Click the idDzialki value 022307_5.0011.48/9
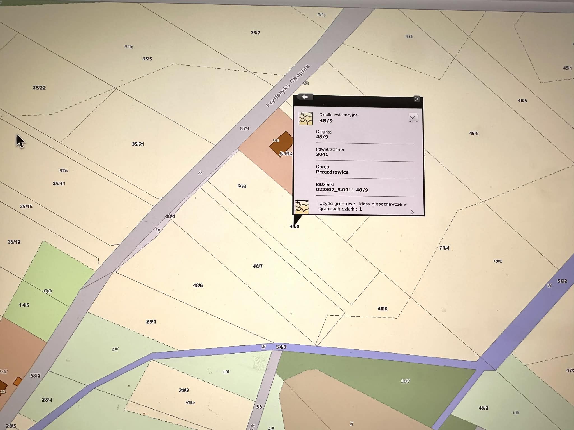This screenshot has width=574, height=430. [x=342, y=190]
